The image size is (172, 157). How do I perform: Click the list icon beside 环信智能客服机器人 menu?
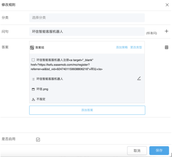point(33,79)
